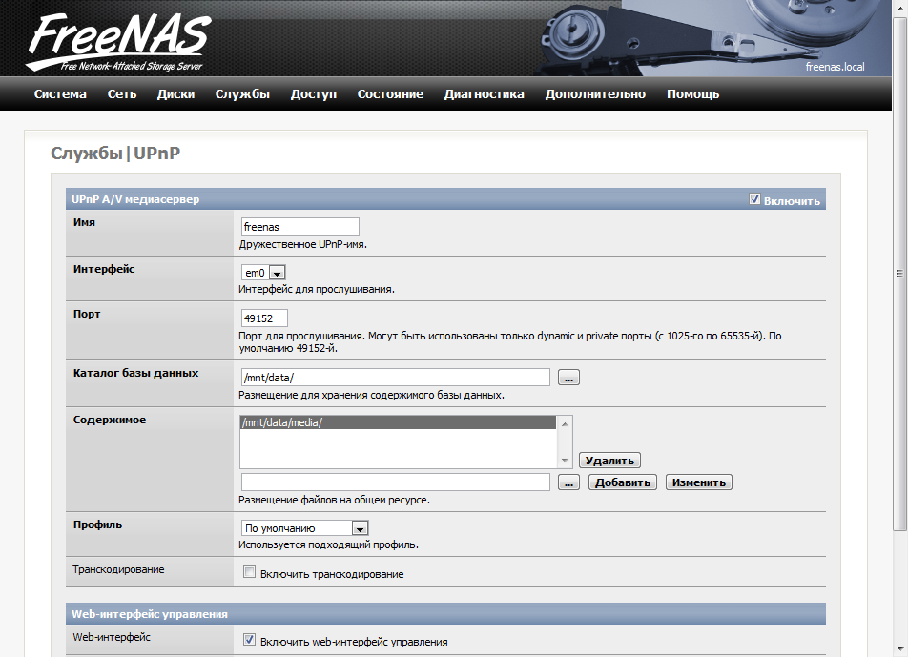Click the empty content path field
The width and height of the screenshot is (908, 657).
pos(396,482)
